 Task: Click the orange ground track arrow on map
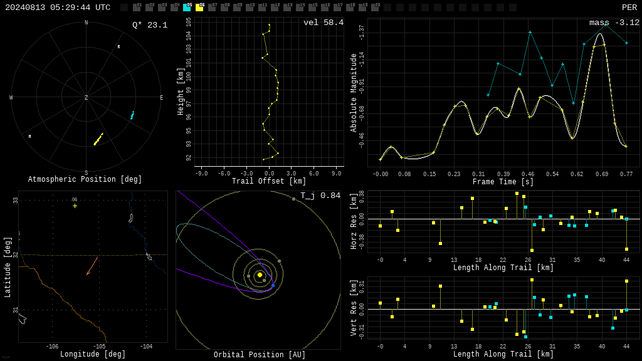(92, 266)
